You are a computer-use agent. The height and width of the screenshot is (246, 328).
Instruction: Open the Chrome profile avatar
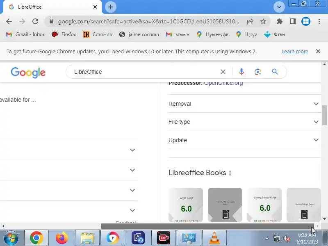[305, 21]
